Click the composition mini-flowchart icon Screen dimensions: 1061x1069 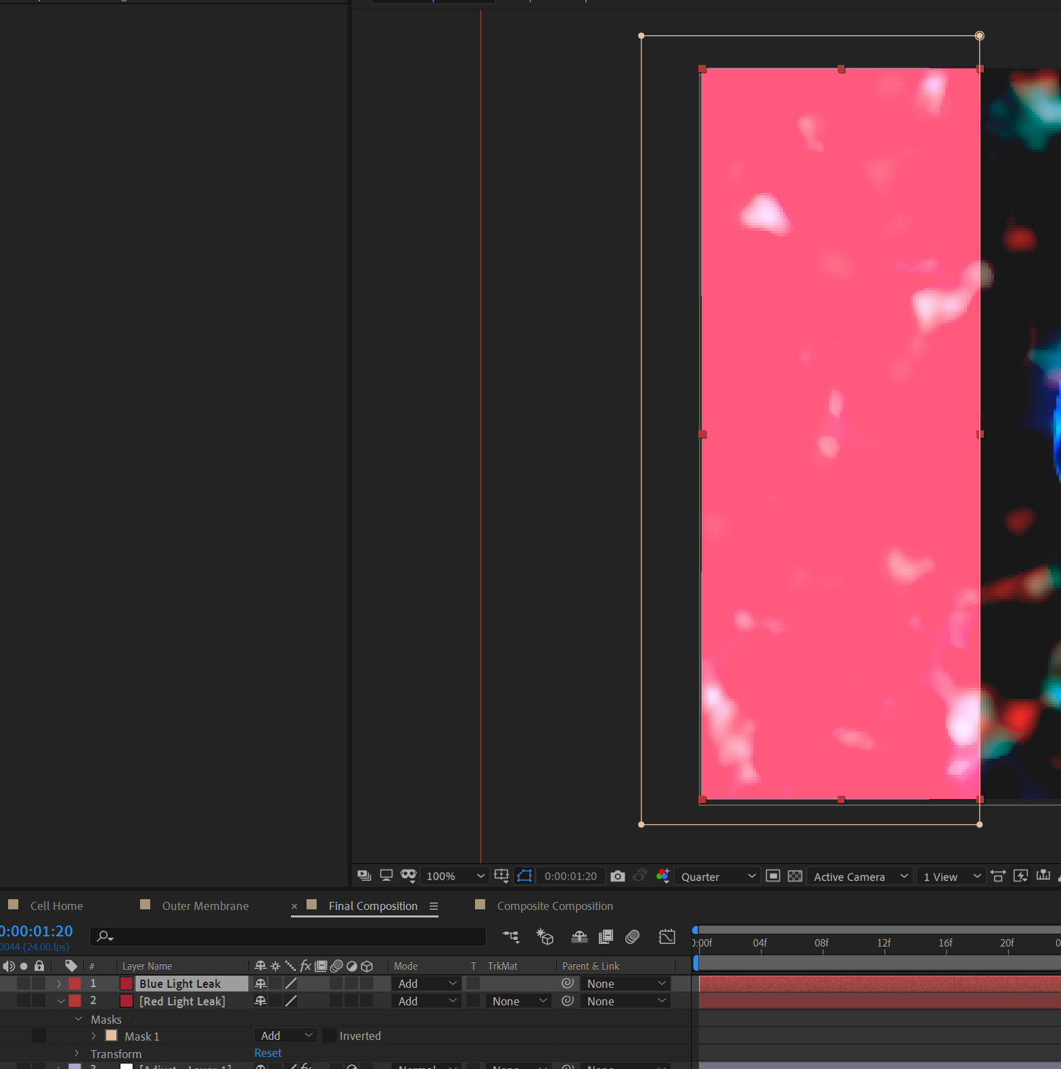point(510,936)
